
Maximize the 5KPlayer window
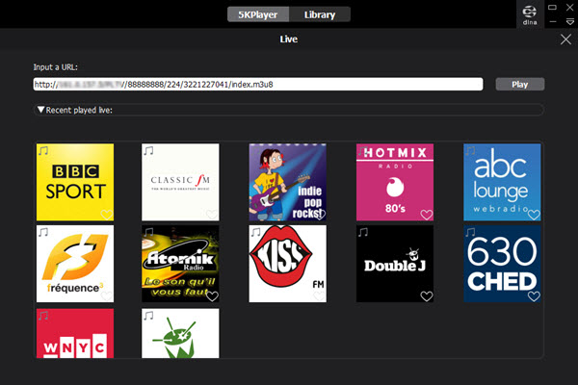coord(552,7)
